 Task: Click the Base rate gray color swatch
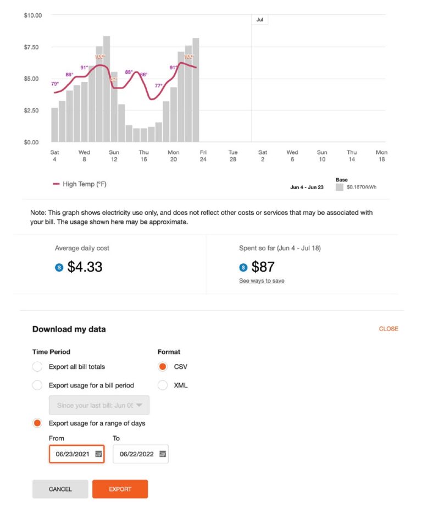click(340, 187)
